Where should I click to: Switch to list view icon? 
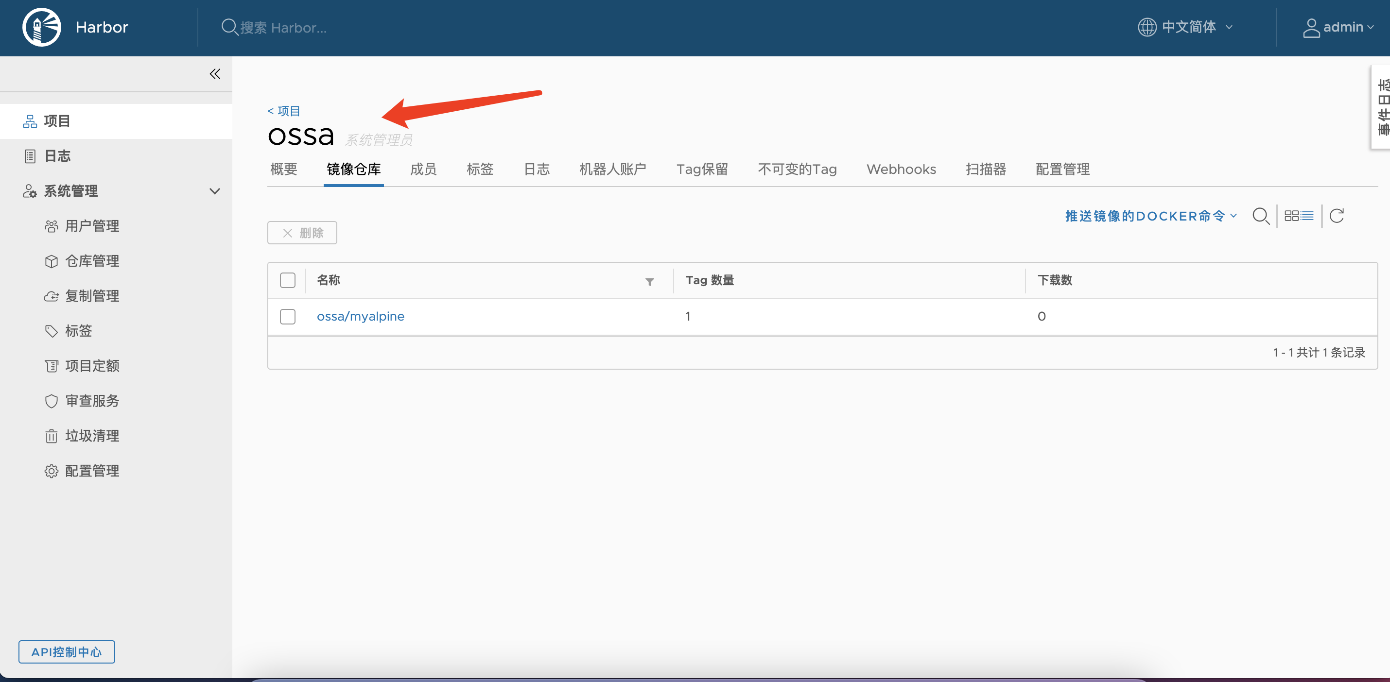[1306, 216]
